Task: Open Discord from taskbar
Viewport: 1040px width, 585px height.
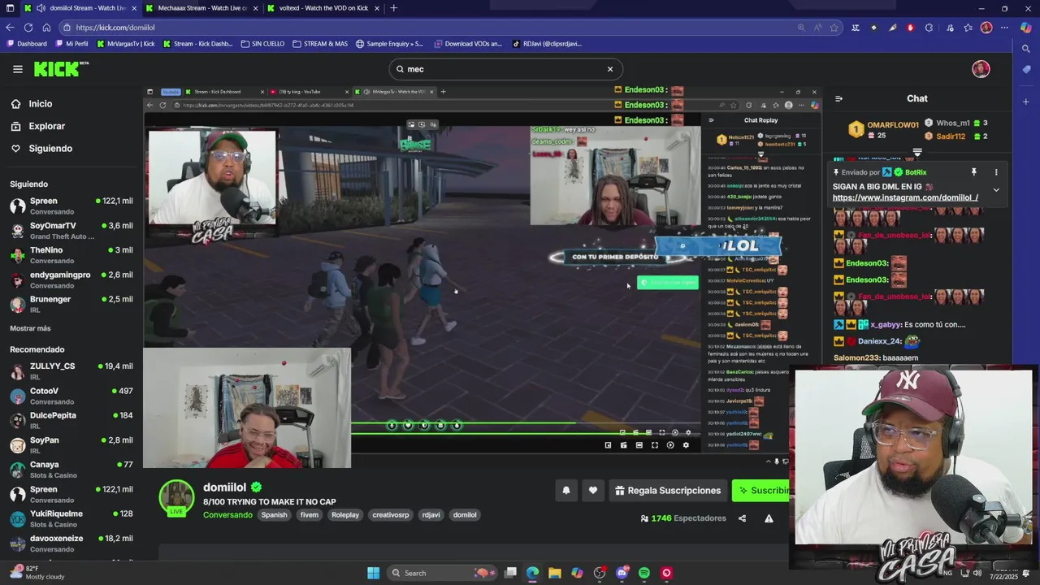Action: (622, 573)
